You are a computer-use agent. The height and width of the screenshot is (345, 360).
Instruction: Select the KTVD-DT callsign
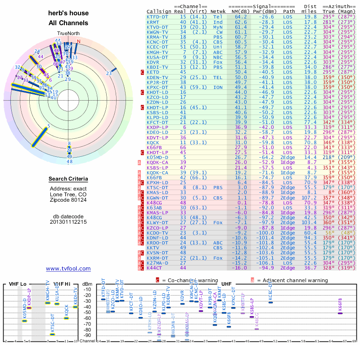157,27
